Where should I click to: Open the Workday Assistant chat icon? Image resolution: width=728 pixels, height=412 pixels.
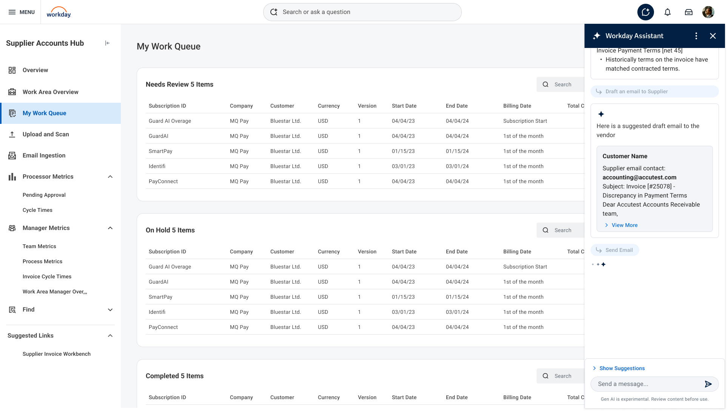(645, 12)
